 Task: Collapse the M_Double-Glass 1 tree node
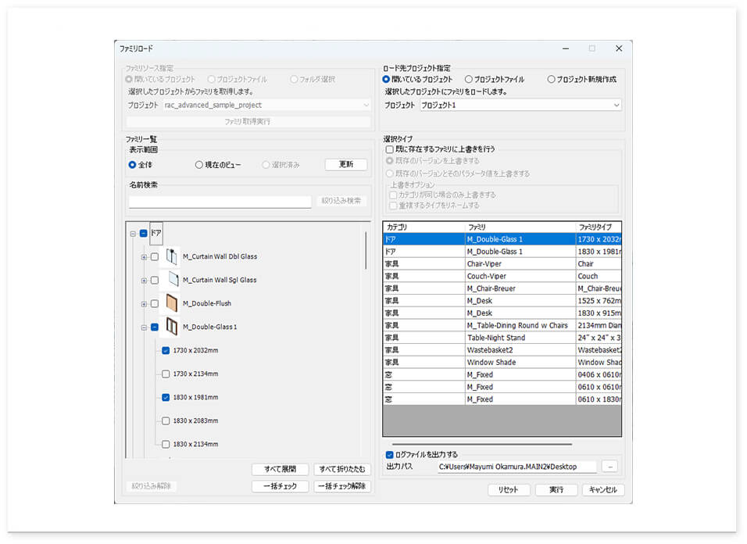coord(144,327)
